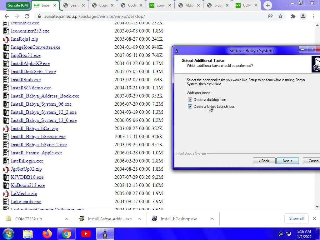Open the IntelliLogin.exe link
Image resolution: width=320 pixels, height=240 pixels.
tap(27, 161)
